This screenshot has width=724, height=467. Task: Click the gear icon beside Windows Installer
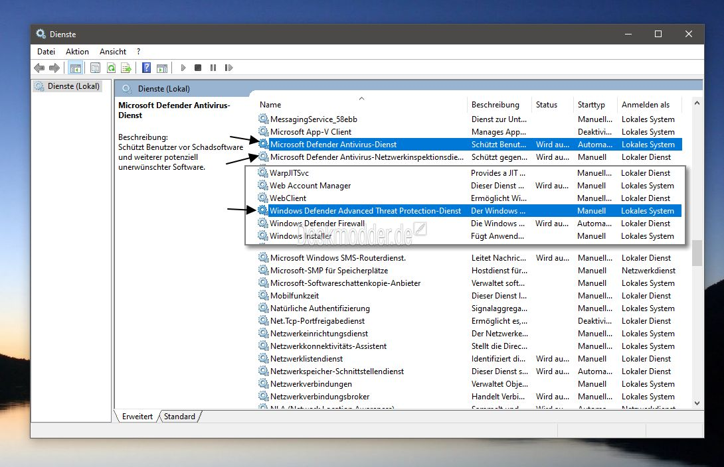click(263, 235)
